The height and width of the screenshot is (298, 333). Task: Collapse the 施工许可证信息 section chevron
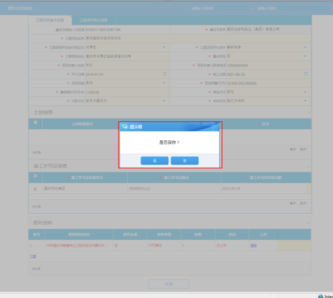tap(309, 166)
